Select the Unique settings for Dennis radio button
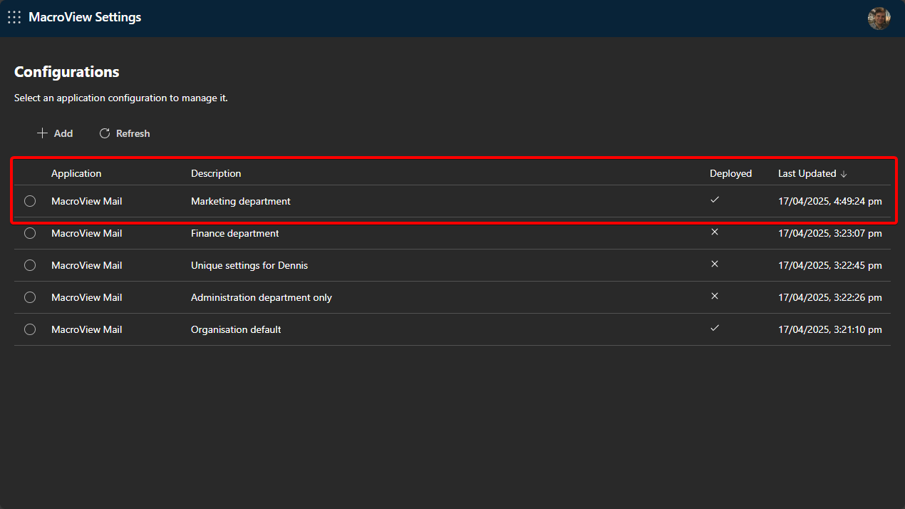 pyautogui.click(x=30, y=265)
